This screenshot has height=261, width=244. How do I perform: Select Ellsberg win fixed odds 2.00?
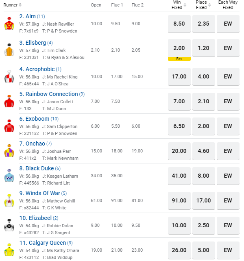pos(179,48)
